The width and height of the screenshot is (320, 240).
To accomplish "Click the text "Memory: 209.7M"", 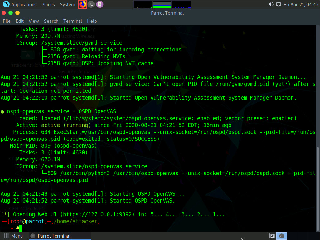I will click(x=38, y=36).
